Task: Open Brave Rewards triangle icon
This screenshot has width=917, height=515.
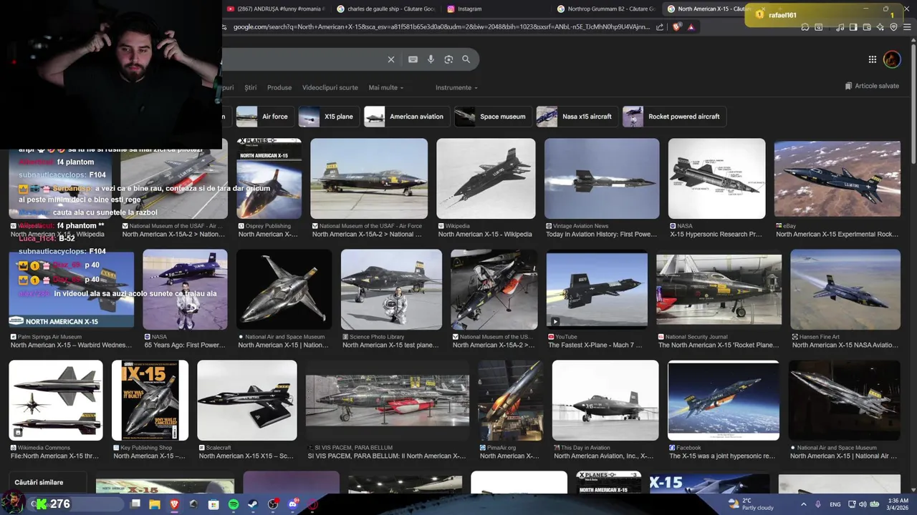Action: point(691,27)
